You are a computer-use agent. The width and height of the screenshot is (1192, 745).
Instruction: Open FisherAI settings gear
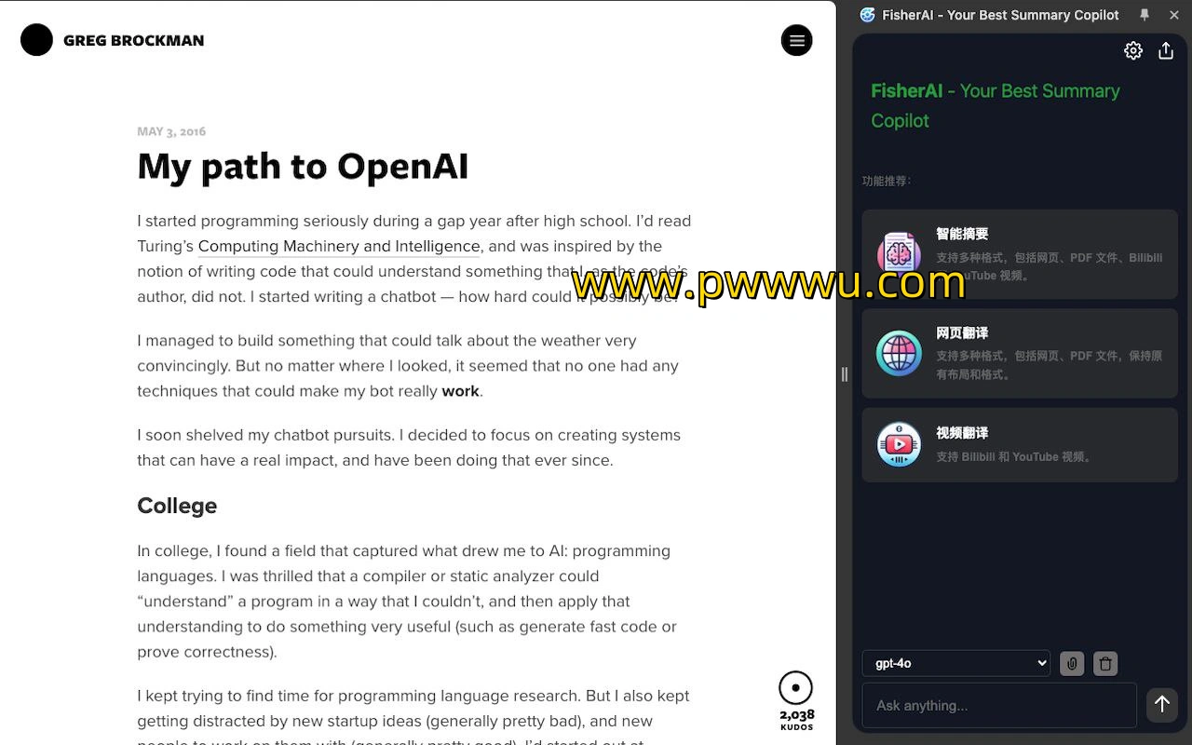point(1133,51)
